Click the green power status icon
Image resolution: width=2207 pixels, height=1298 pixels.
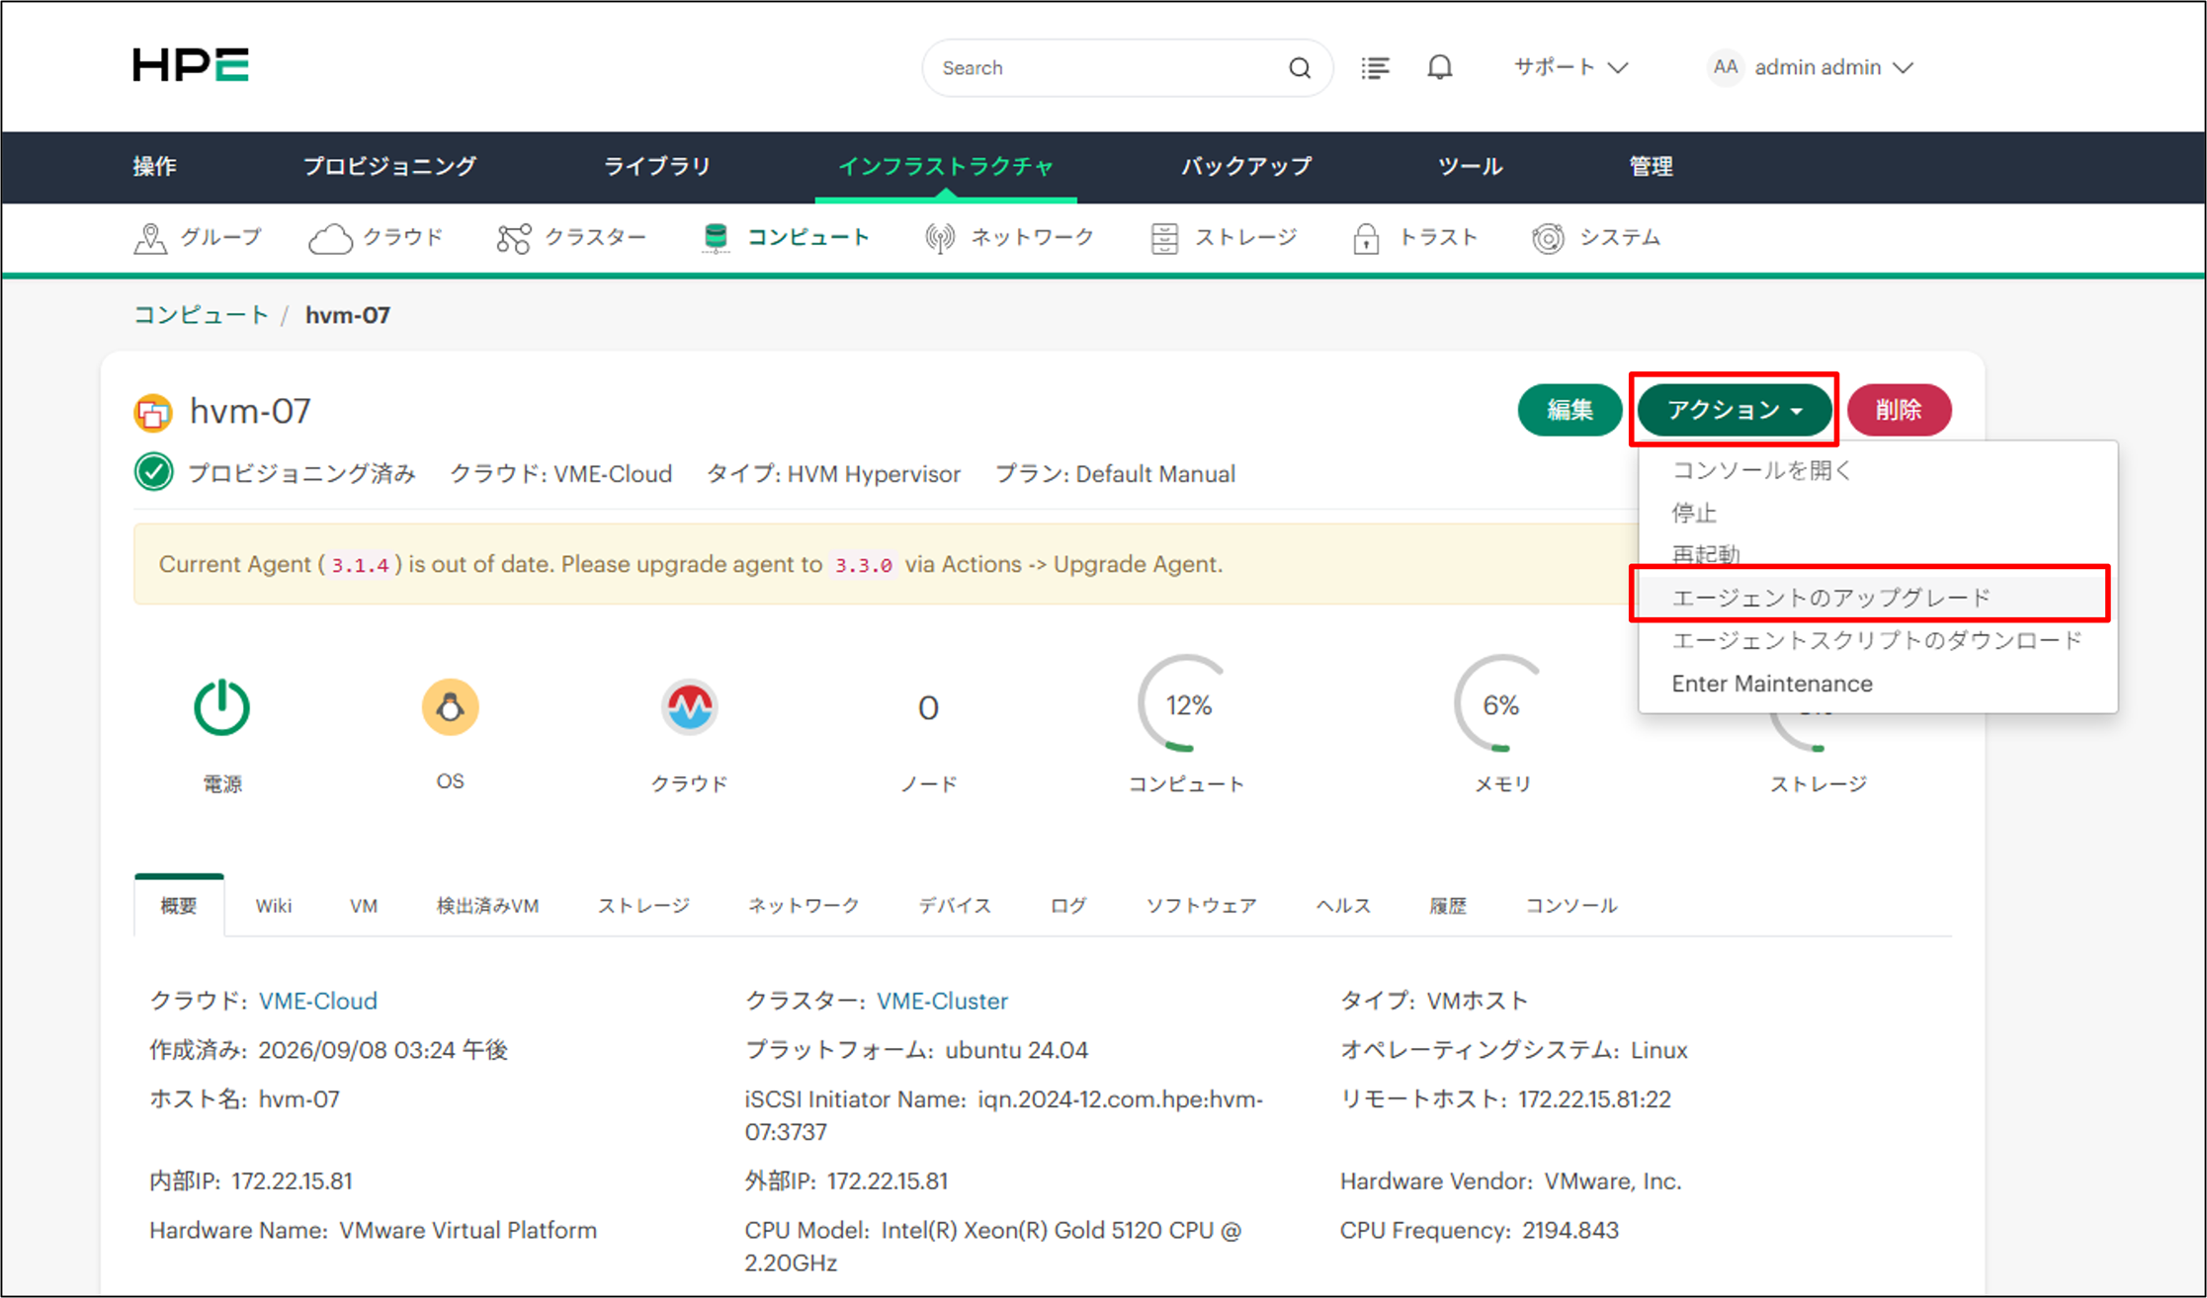click(x=221, y=707)
